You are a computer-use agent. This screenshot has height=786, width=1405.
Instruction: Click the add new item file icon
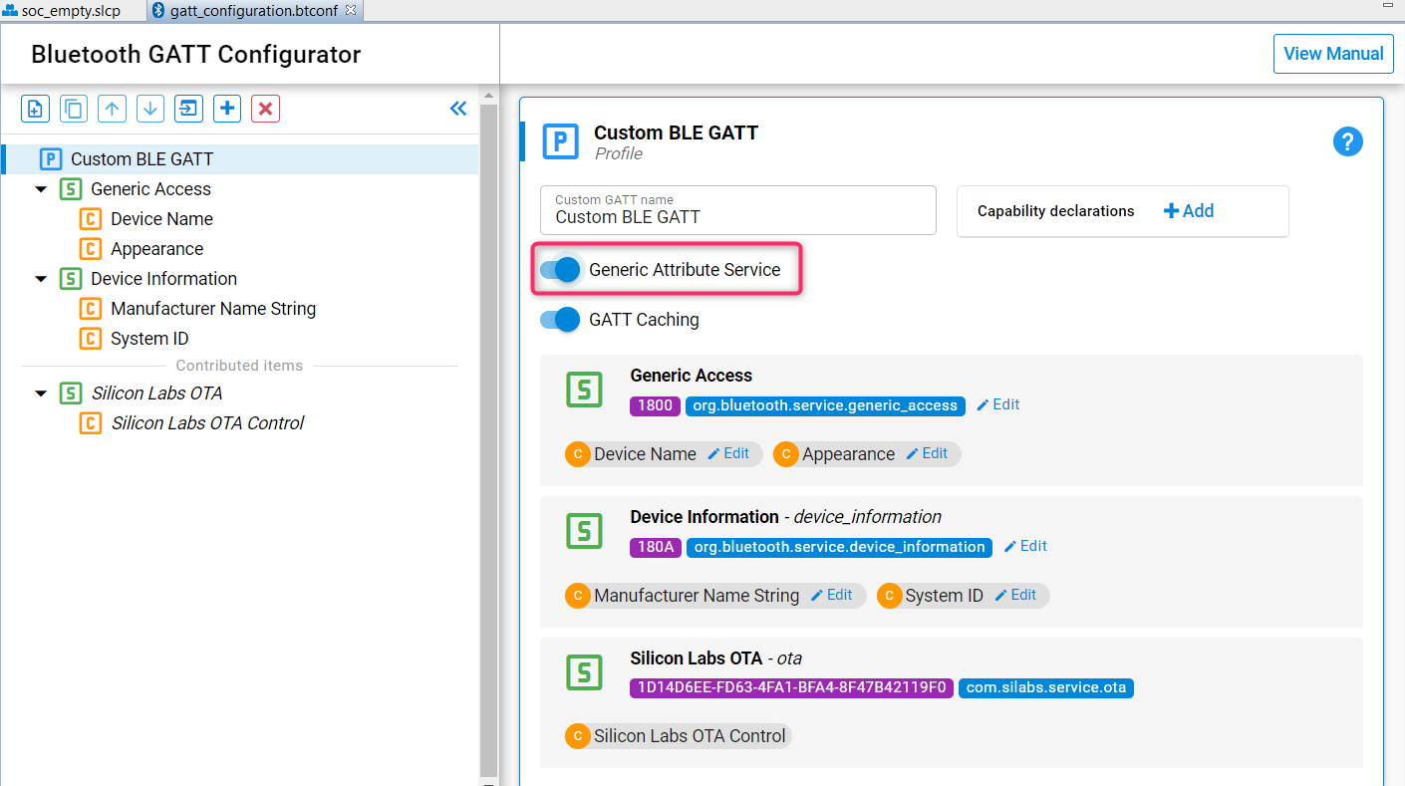pos(36,109)
